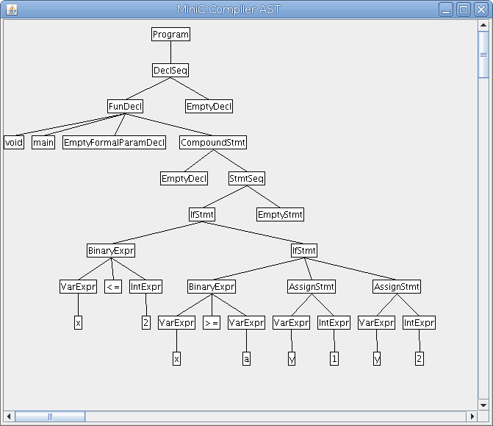Click the CompoundStmt node
Viewport: 493px width, 426px height.
(x=213, y=143)
